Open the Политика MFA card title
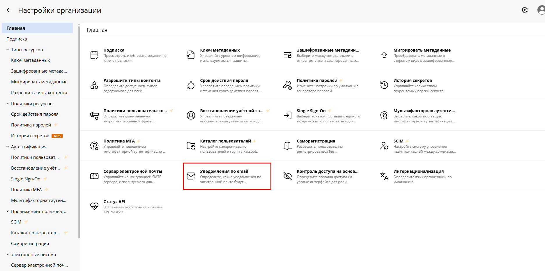 (x=119, y=141)
